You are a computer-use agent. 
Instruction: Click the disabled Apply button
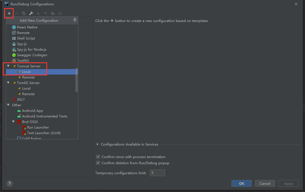click(289, 183)
